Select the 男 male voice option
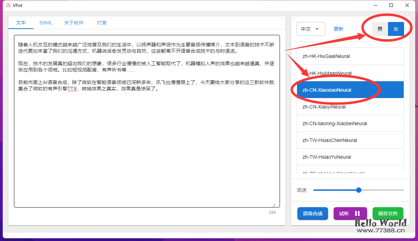 coord(380,29)
